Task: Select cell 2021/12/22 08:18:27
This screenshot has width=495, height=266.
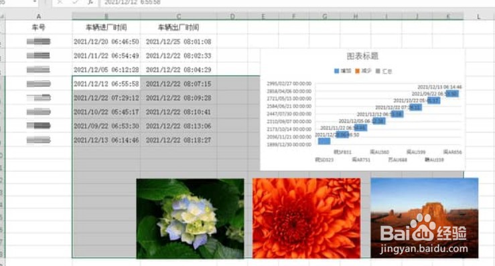Action: 179,140
